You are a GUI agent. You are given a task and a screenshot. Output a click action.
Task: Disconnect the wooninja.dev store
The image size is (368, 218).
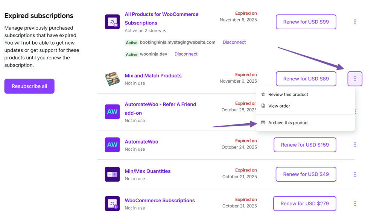(186, 54)
